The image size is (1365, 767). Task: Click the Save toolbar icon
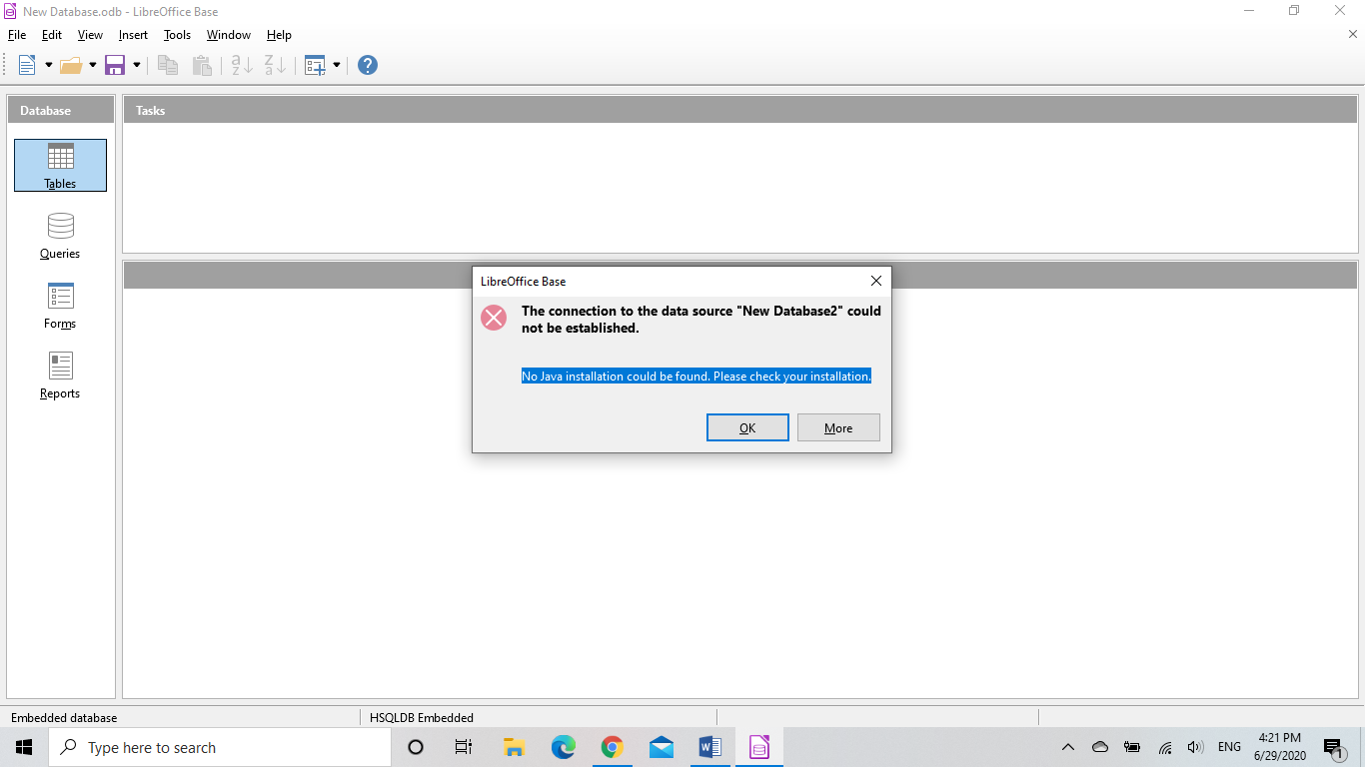(115, 65)
